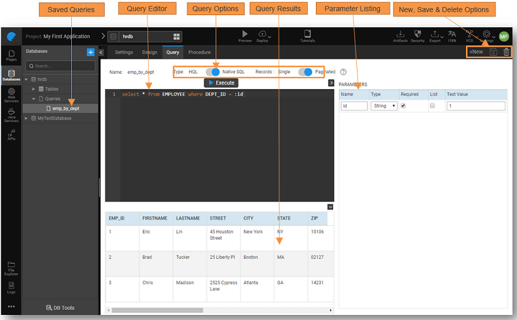Open the Artifacts icon

pyautogui.click(x=400, y=34)
